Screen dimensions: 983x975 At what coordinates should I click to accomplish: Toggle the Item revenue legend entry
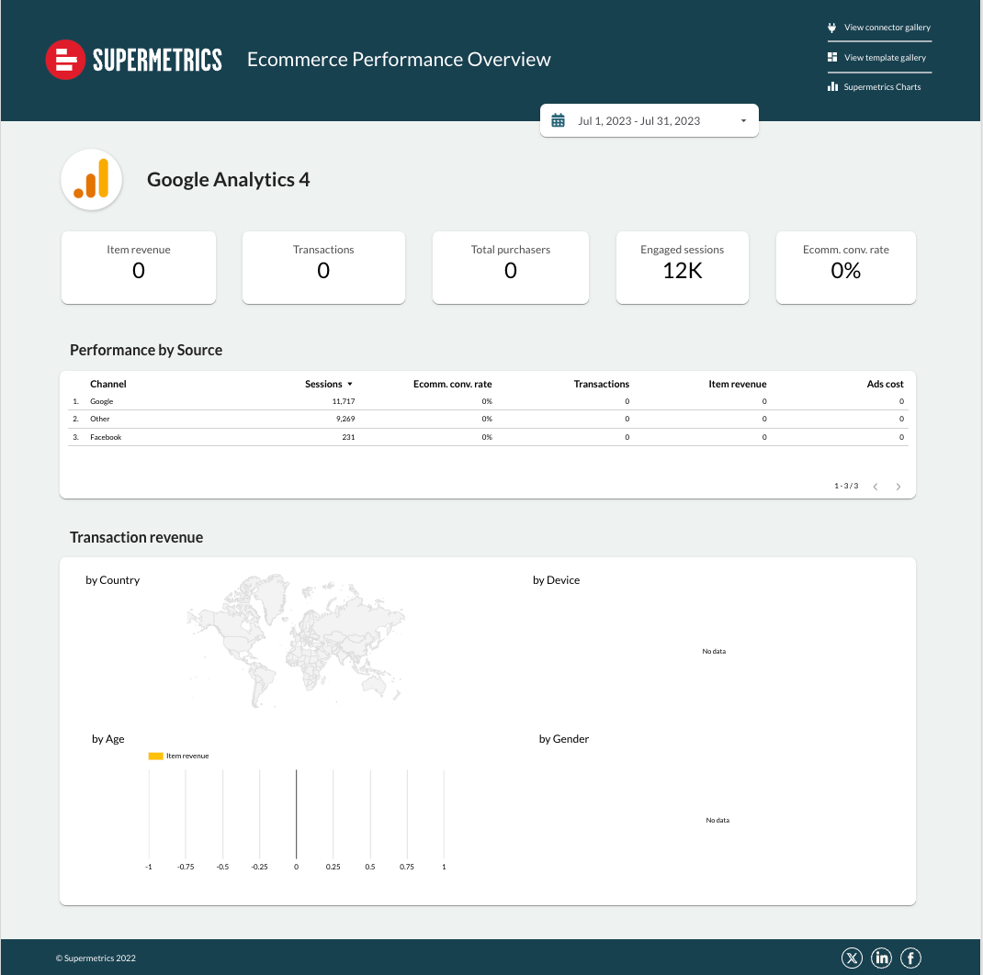179,755
